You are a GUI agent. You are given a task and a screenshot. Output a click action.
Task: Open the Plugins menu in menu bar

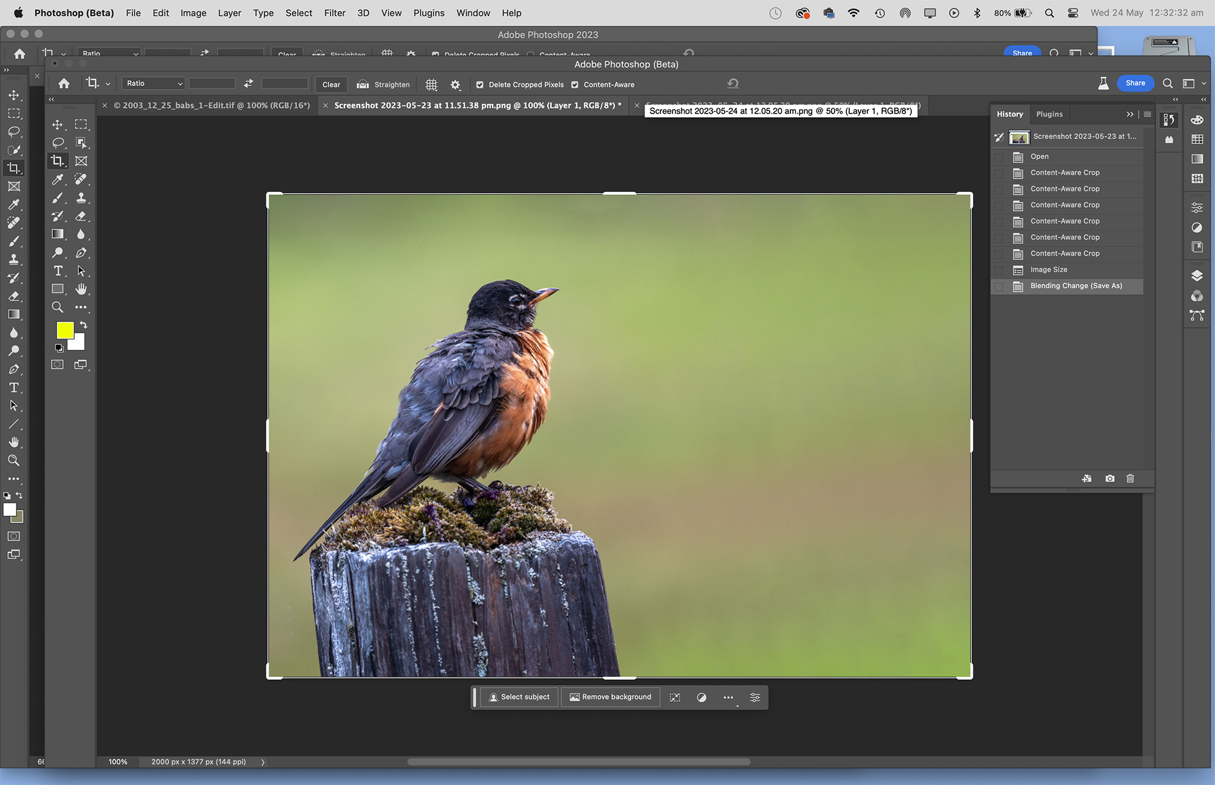[x=429, y=13]
